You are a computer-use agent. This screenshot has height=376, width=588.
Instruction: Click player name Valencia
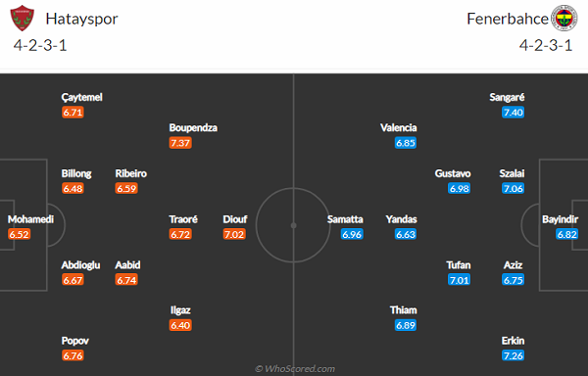tap(398, 127)
